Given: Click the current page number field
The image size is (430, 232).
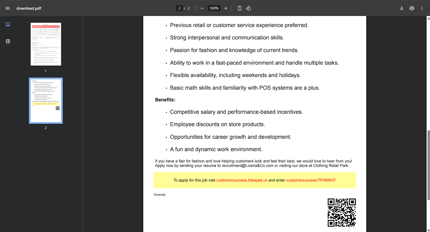Looking at the screenshot, I should pyautogui.click(x=179, y=8).
